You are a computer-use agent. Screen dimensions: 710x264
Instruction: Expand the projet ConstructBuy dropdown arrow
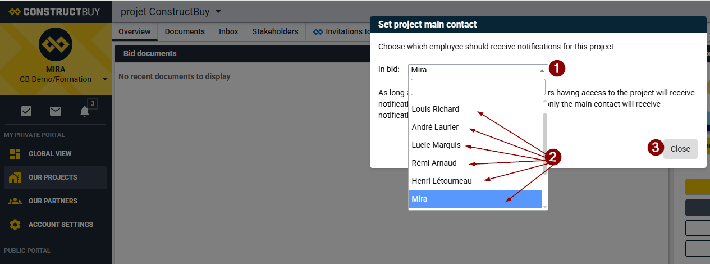218,12
